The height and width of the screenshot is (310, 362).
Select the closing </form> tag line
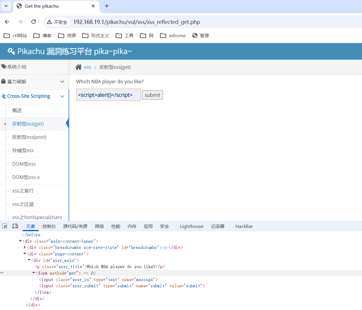point(43,292)
